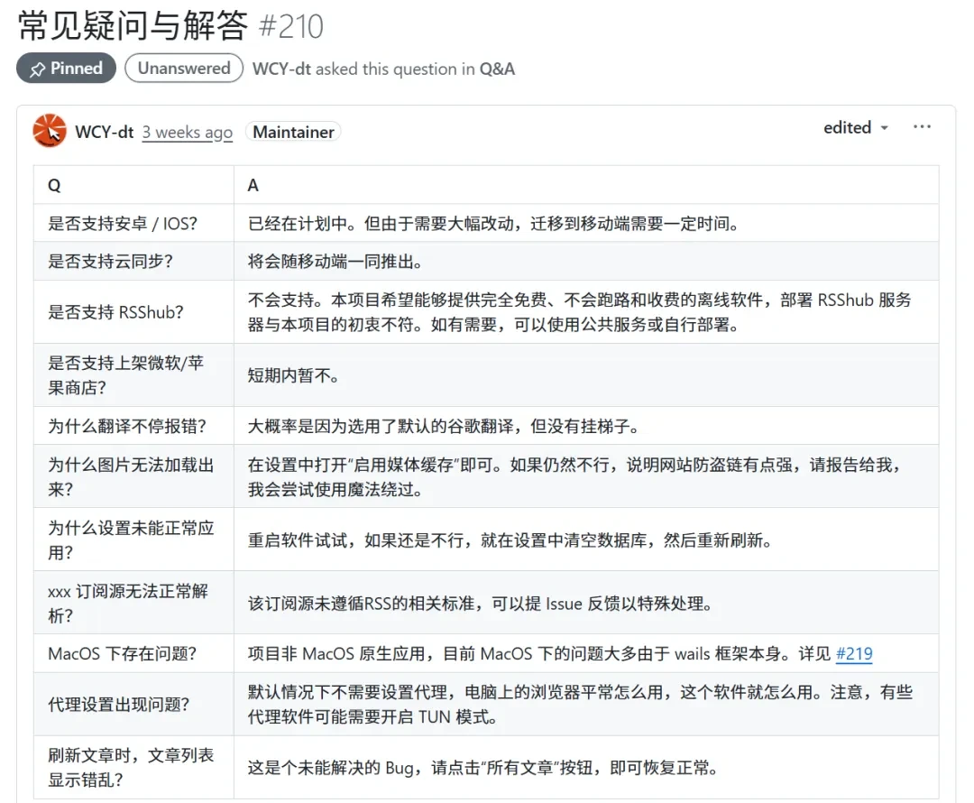This screenshot has width=974, height=803.
Task: Select the question 'MacOS 下存在问题?'
Action: (x=123, y=654)
